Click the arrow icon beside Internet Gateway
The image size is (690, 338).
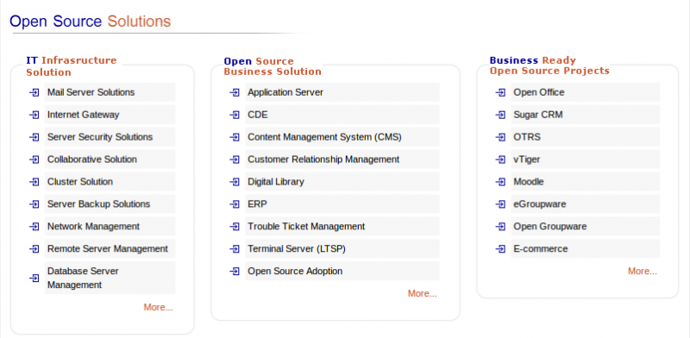coord(34,115)
